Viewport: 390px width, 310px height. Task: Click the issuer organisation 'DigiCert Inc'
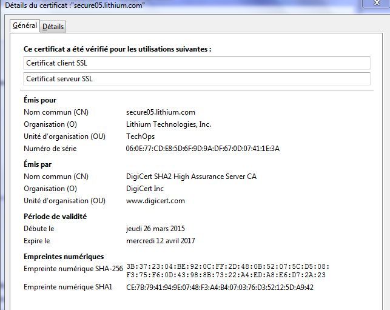[x=145, y=189]
